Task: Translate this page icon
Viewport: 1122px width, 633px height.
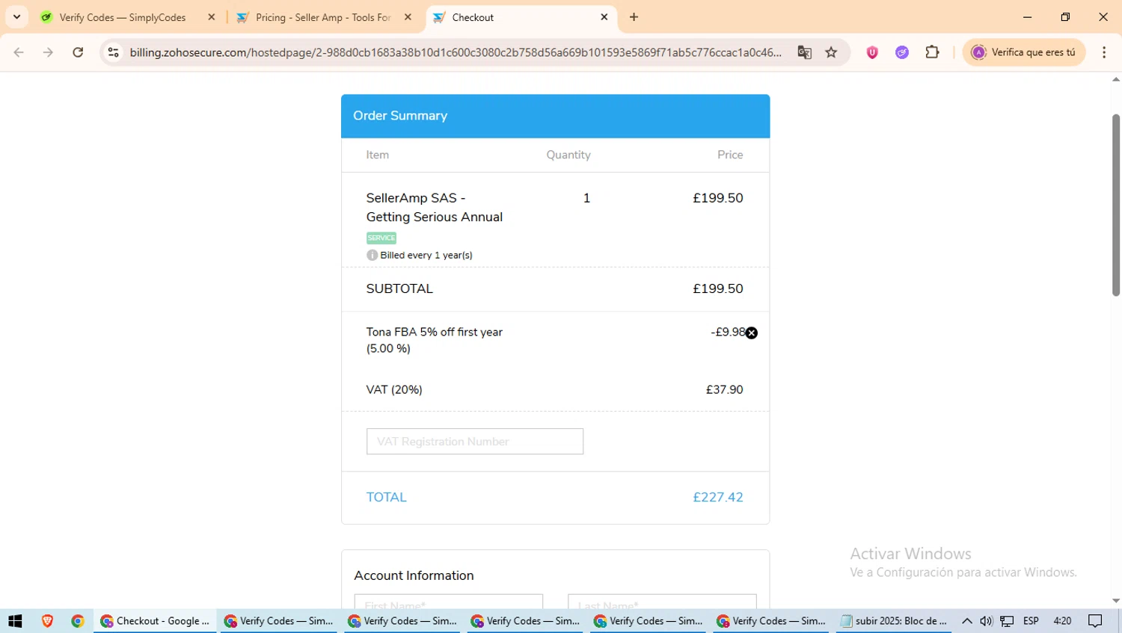Action: [805, 52]
